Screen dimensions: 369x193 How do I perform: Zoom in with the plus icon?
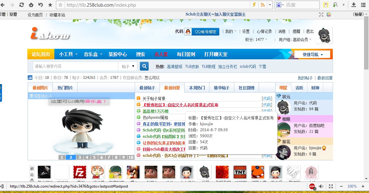[363, 186]
